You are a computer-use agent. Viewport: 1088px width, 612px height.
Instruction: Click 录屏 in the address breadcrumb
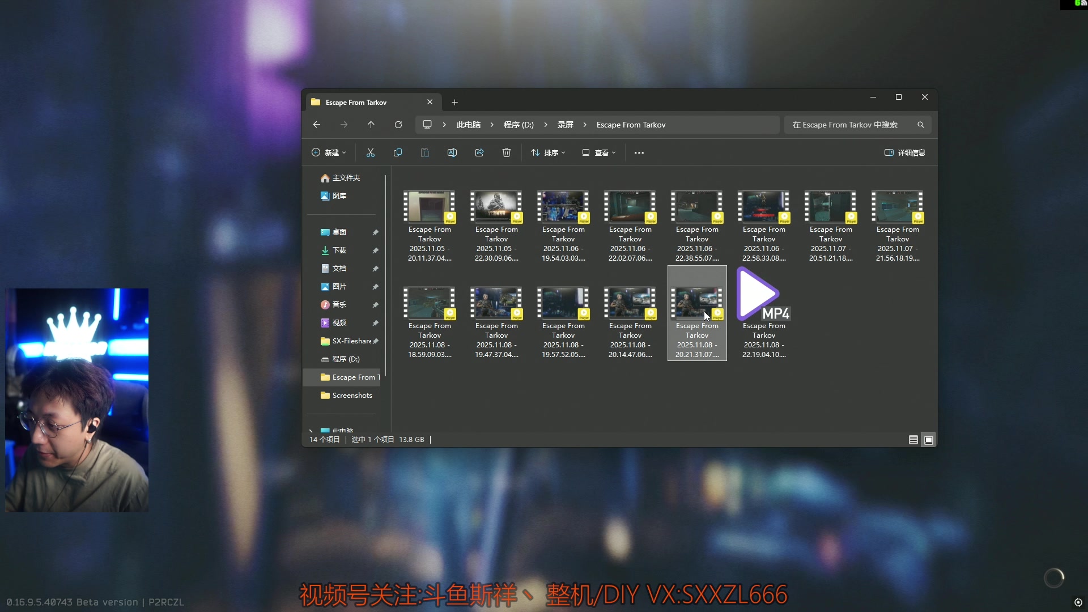click(565, 125)
